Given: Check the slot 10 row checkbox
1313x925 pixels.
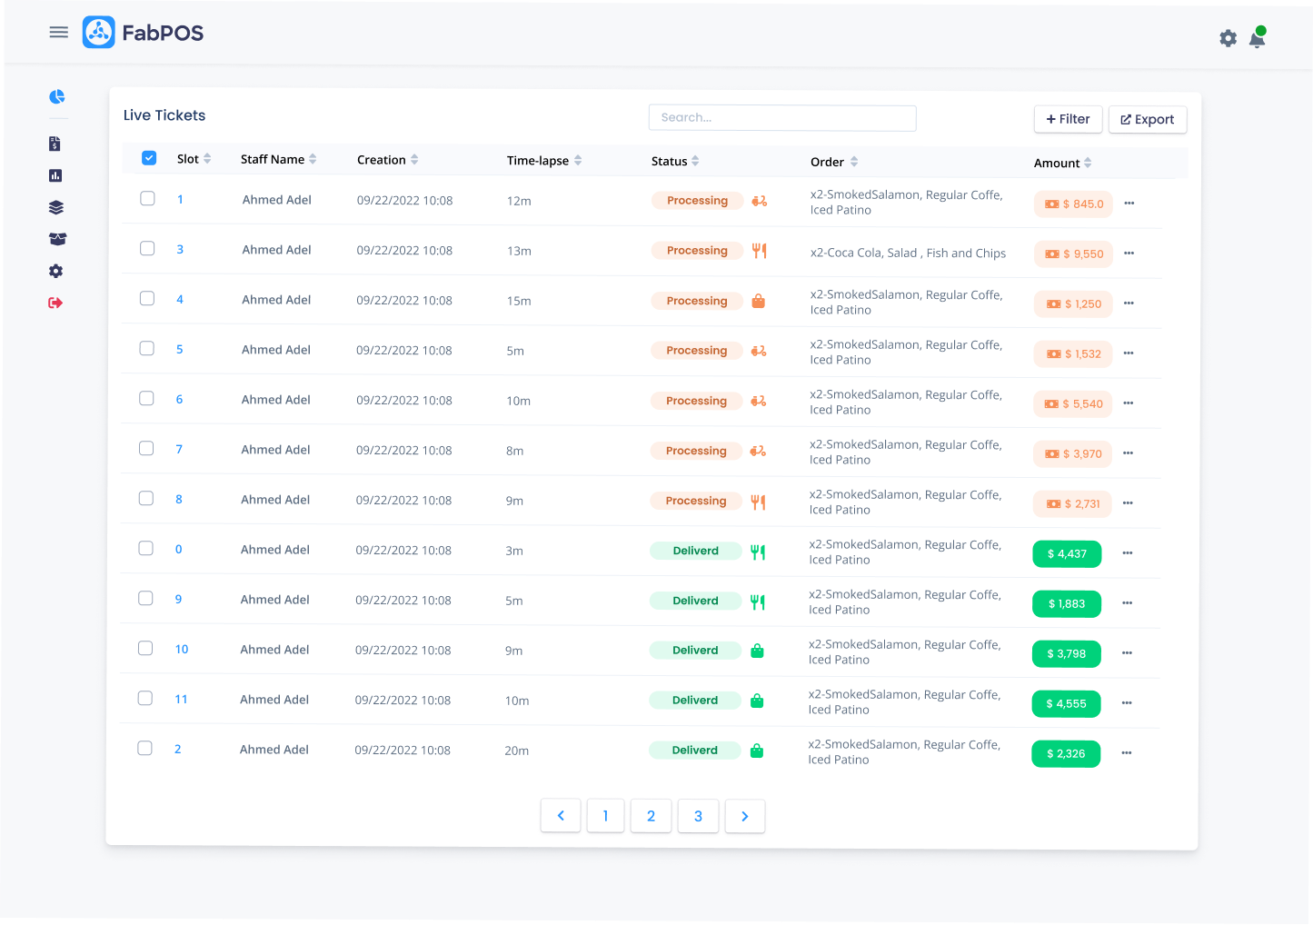Looking at the screenshot, I should point(145,648).
